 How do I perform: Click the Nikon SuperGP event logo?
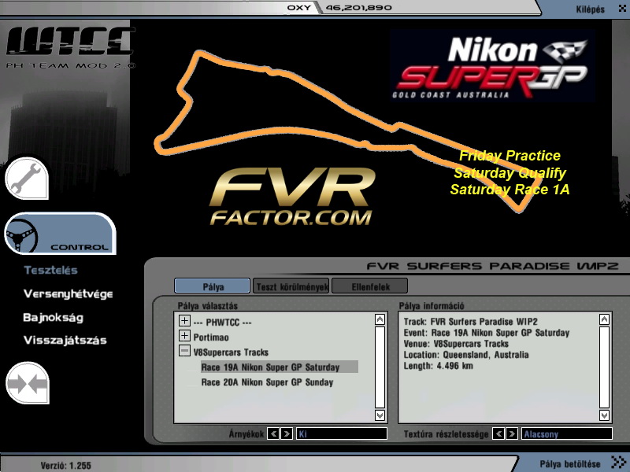491,65
